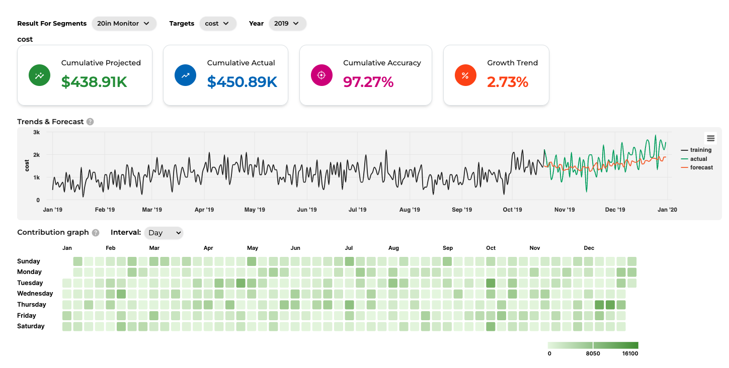Click the Growth Trend 2.73% value

(508, 82)
